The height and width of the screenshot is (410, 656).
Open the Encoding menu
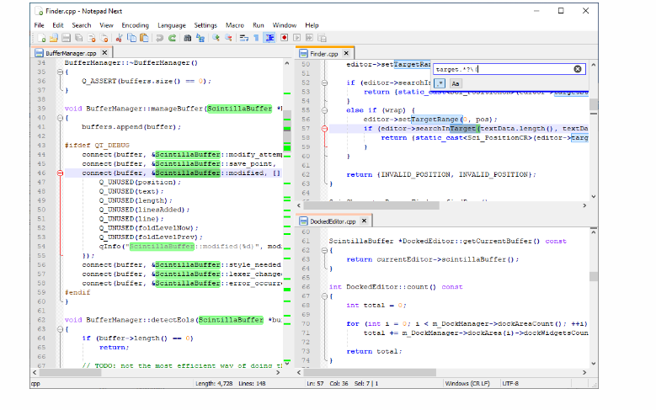coord(135,25)
